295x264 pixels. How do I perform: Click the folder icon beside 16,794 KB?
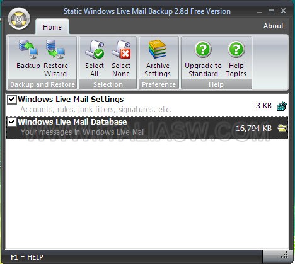pos(282,128)
